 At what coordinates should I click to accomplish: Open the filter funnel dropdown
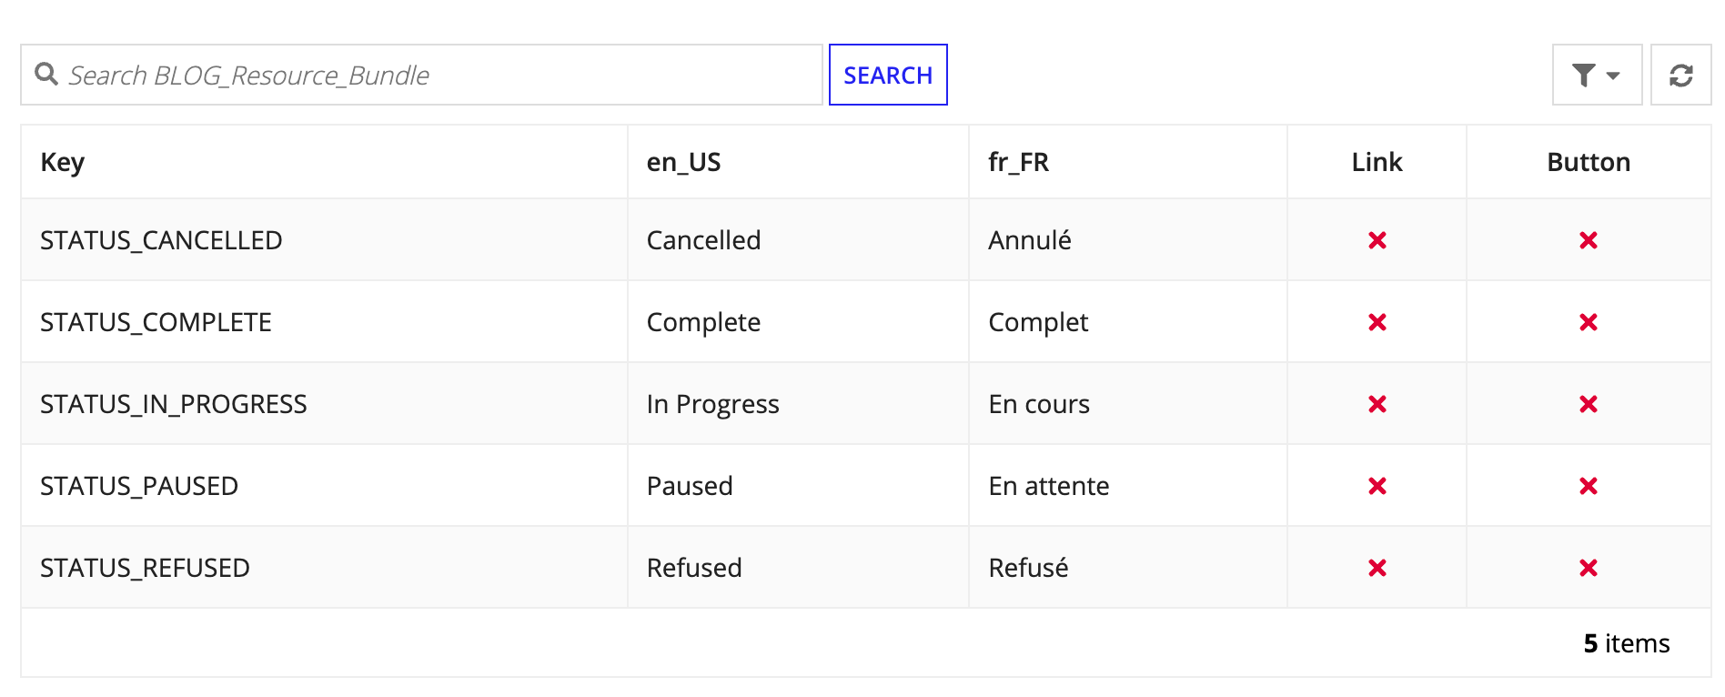[1596, 76]
